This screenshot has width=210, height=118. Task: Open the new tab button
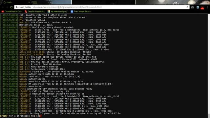[35, 2]
